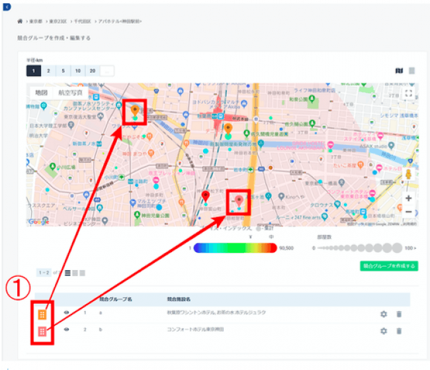The width and height of the screenshot is (430, 370).
Task: Click 競合グループ名 column header
Action: pyautogui.click(x=116, y=299)
